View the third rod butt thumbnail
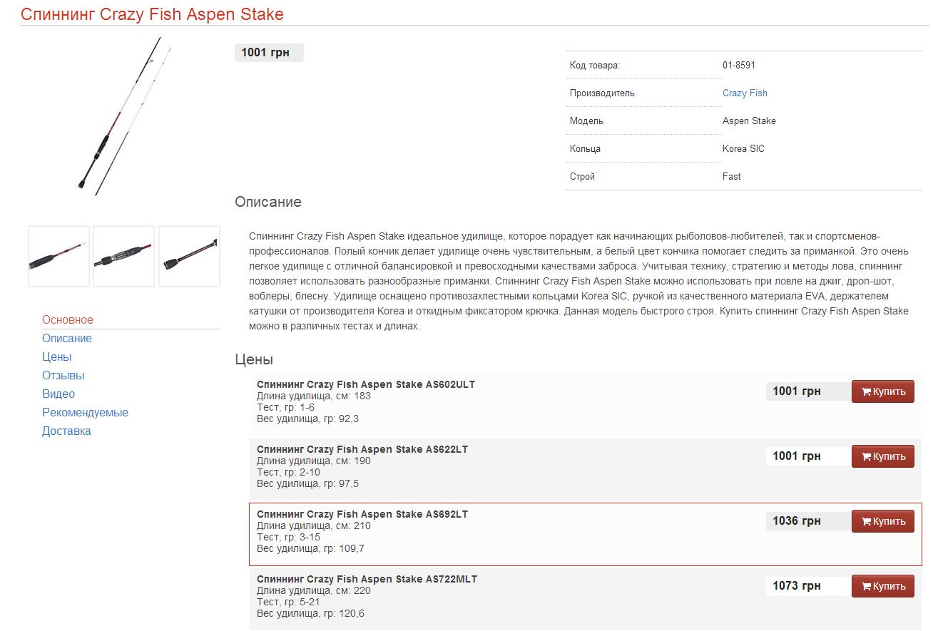Viewport: 933px width, 631px height. [189, 256]
